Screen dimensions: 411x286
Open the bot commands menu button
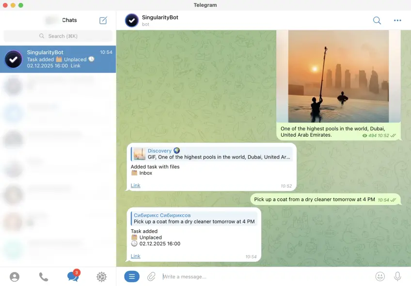point(132,276)
